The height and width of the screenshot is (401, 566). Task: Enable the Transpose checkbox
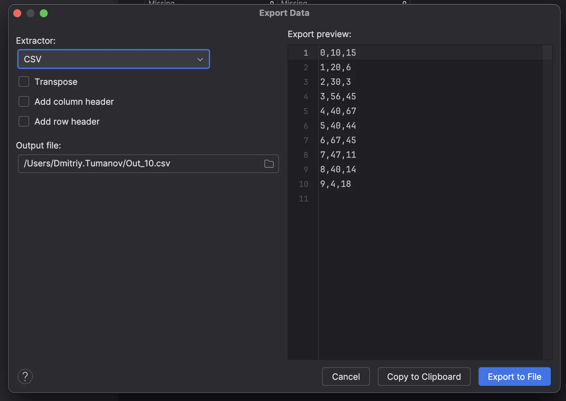(x=24, y=82)
